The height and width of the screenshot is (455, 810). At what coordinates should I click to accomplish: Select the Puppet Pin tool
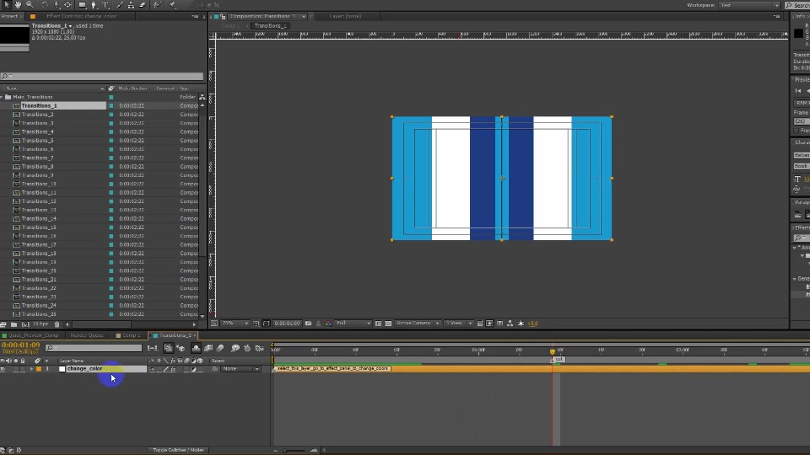(x=173, y=5)
